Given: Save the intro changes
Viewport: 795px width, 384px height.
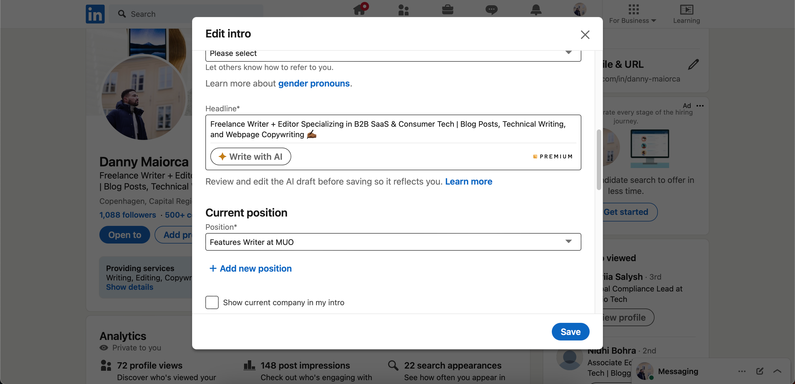Looking at the screenshot, I should [x=570, y=332].
